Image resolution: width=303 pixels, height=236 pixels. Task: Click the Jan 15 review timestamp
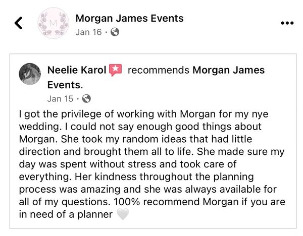[x=61, y=98]
